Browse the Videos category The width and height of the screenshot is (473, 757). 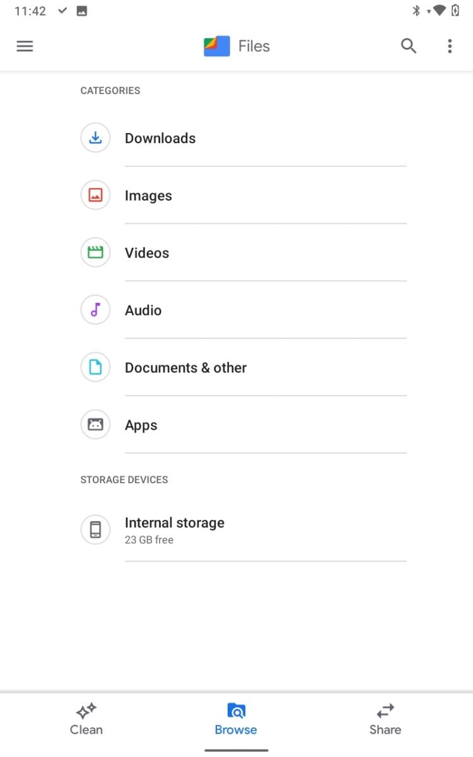[147, 253]
